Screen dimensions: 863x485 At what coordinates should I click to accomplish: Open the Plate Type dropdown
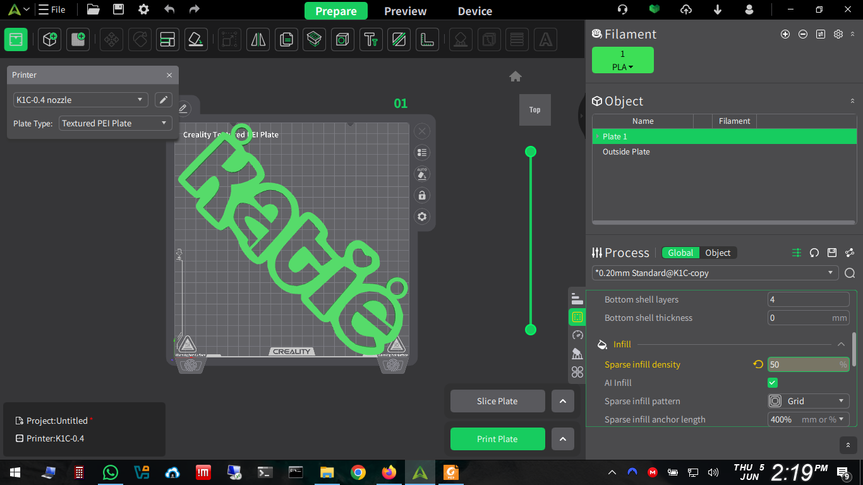coord(116,123)
